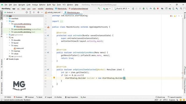
Task: Open the Pixel XL API 23 device dropdown
Action: click(x=122, y=9)
